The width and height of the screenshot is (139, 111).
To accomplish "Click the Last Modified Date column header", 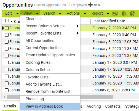I will tap(109, 21).
